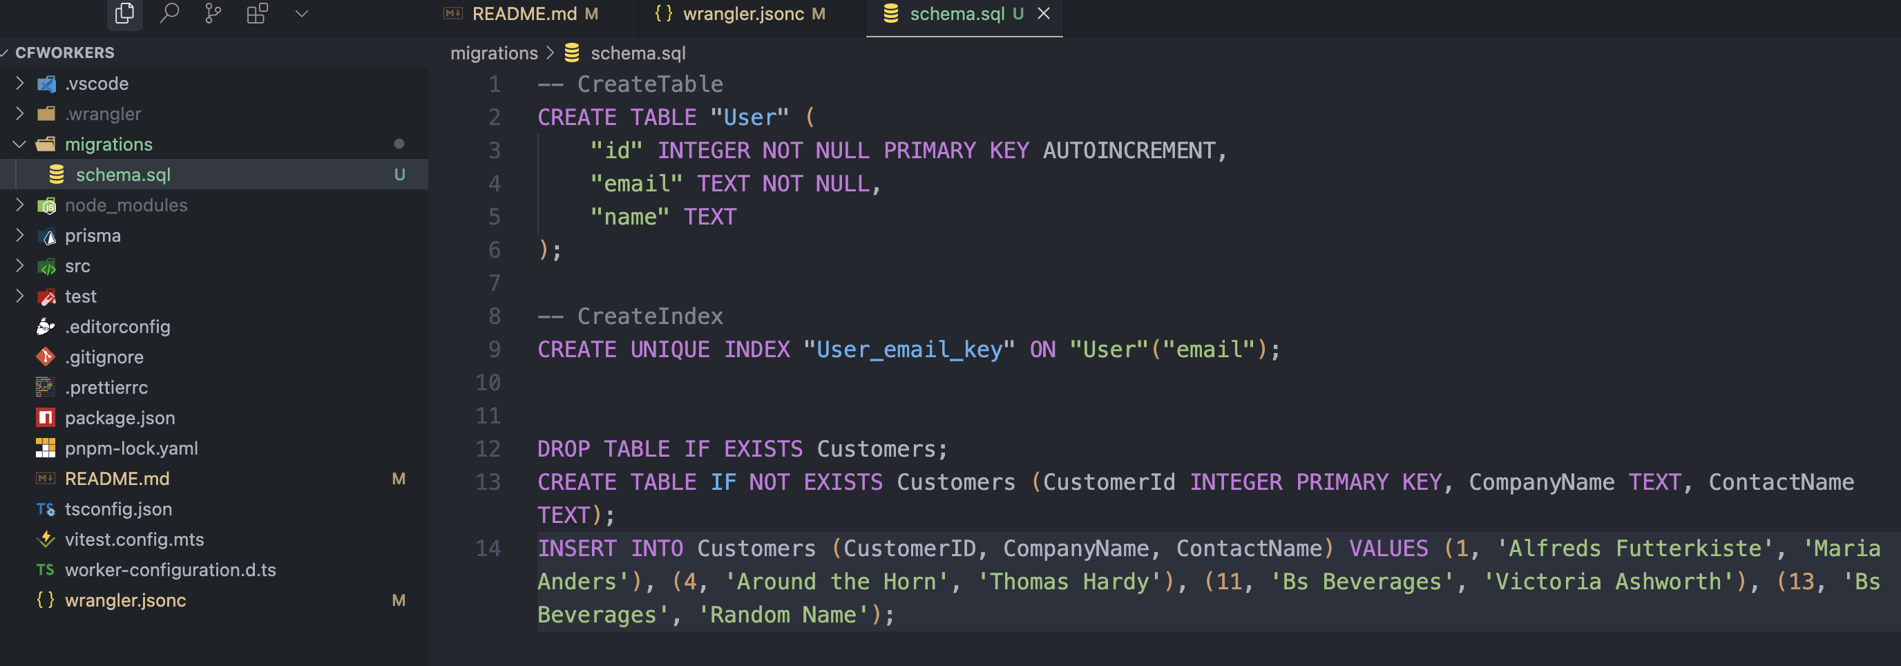Click the migrations breadcrumb
This screenshot has width=1901, height=666.
(x=494, y=53)
